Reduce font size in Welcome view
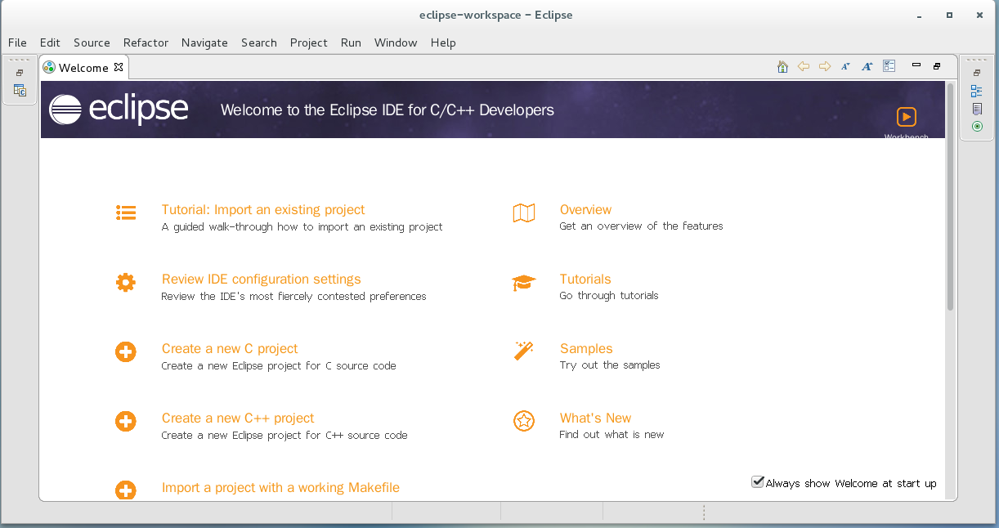Viewport: 999px width, 528px height. 846,67
